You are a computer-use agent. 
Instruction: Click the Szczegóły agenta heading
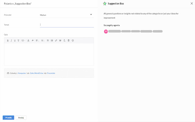[112, 25]
